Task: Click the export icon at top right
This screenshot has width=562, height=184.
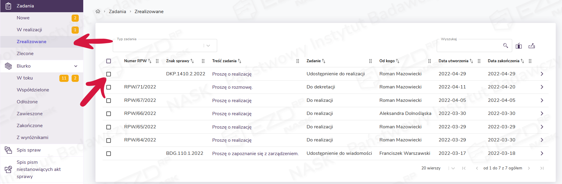Action: click(x=532, y=46)
